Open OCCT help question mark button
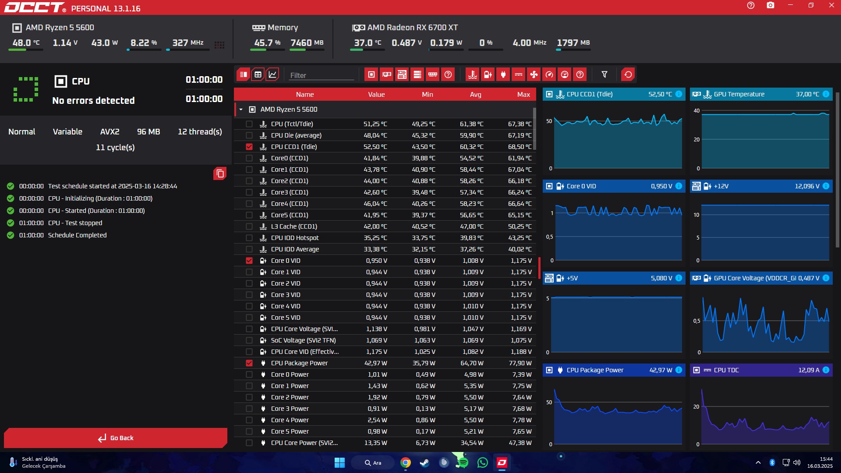Screen dimensions: 841x473 751,6
